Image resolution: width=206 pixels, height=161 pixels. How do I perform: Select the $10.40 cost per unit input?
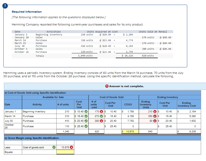(x=81, y=112)
